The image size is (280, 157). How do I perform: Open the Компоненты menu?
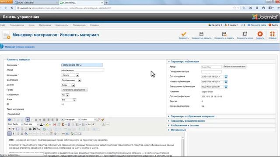click(x=62, y=25)
